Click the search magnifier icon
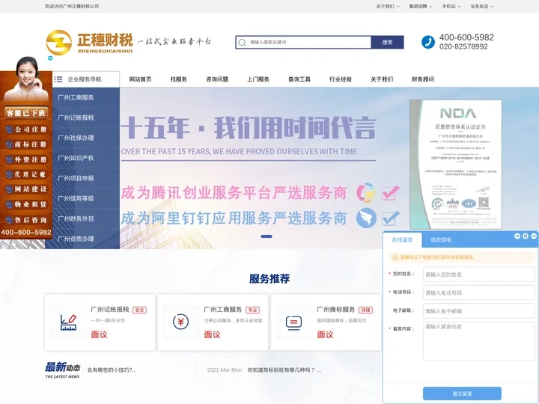This screenshot has height=404, width=539. point(242,42)
